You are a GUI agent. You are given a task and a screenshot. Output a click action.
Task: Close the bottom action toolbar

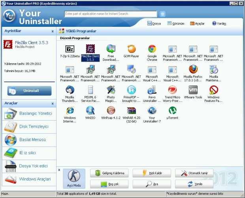[59, 170]
